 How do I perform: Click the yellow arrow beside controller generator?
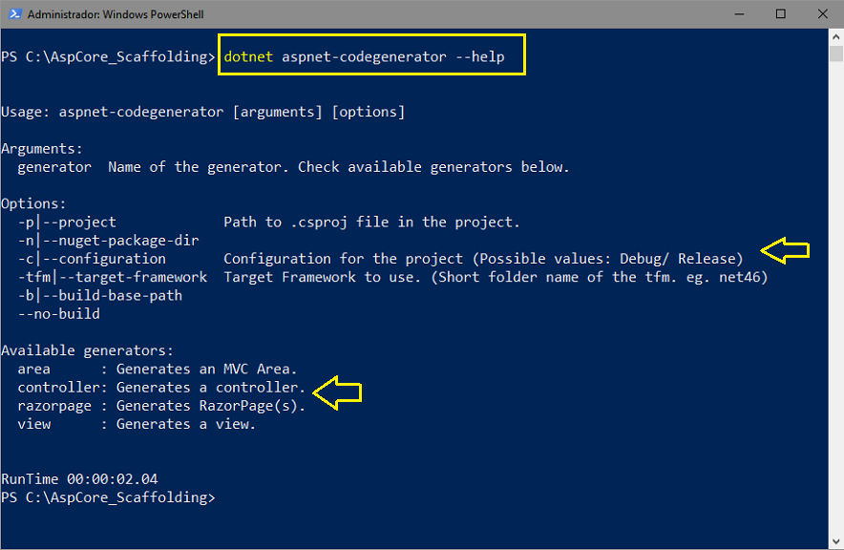(x=337, y=392)
